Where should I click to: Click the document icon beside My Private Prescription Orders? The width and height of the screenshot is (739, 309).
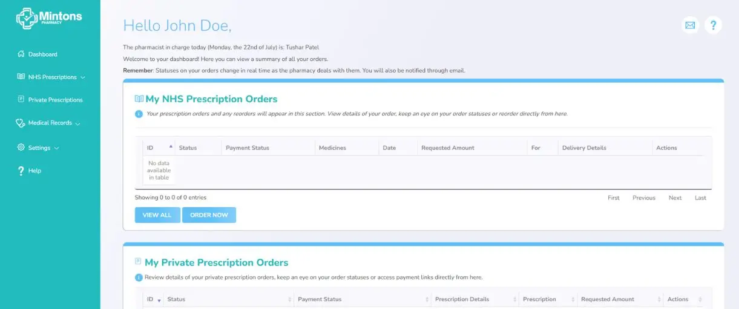(138, 262)
